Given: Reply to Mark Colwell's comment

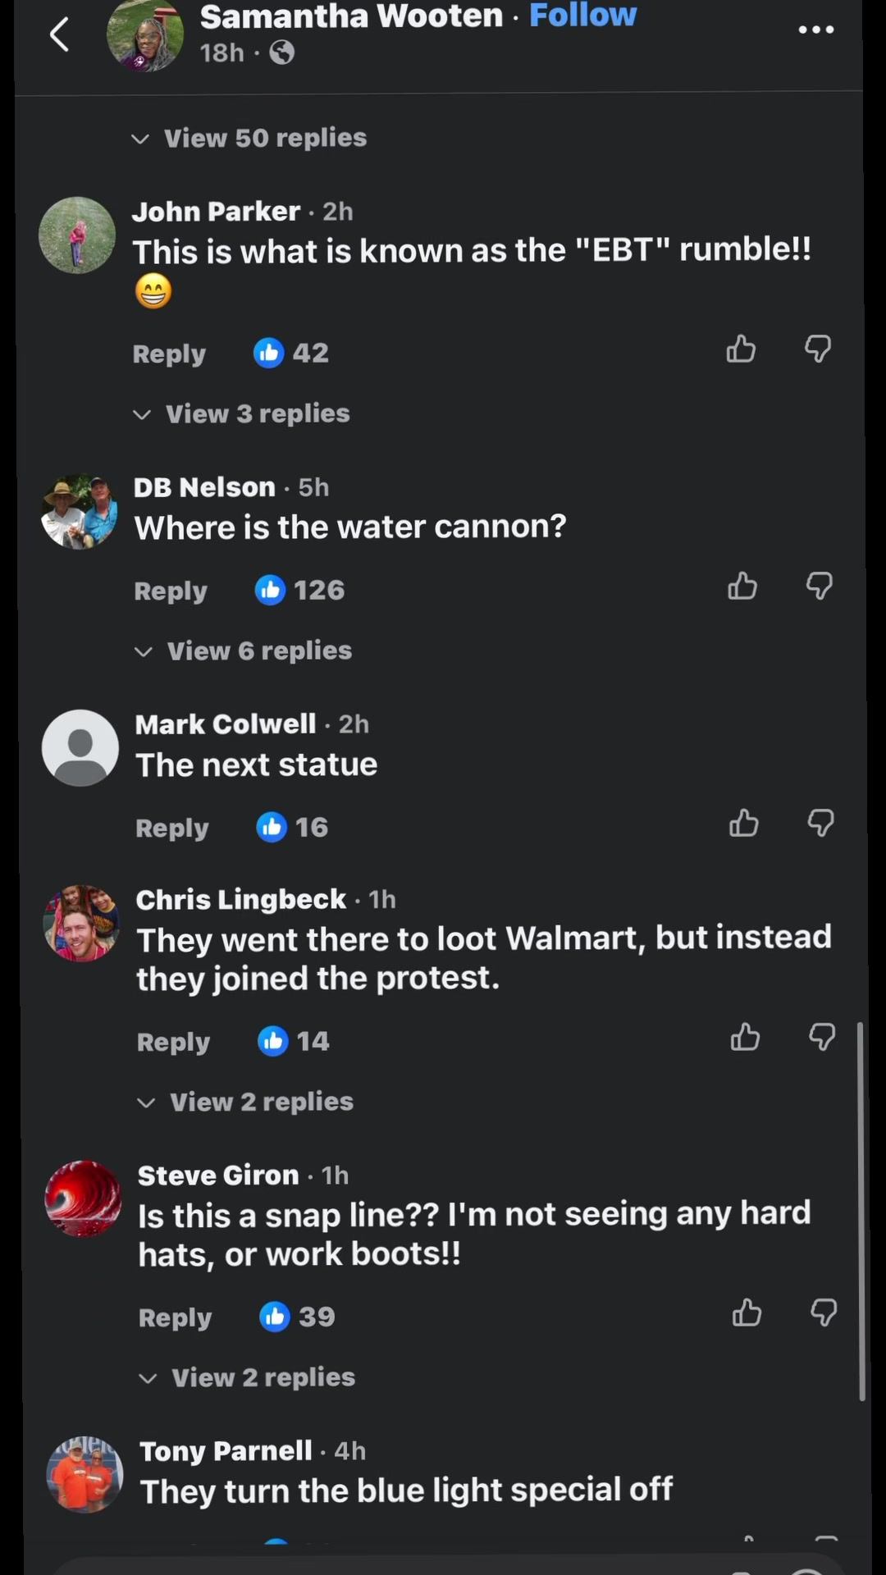Looking at the screenshot, I should point(172,828).
